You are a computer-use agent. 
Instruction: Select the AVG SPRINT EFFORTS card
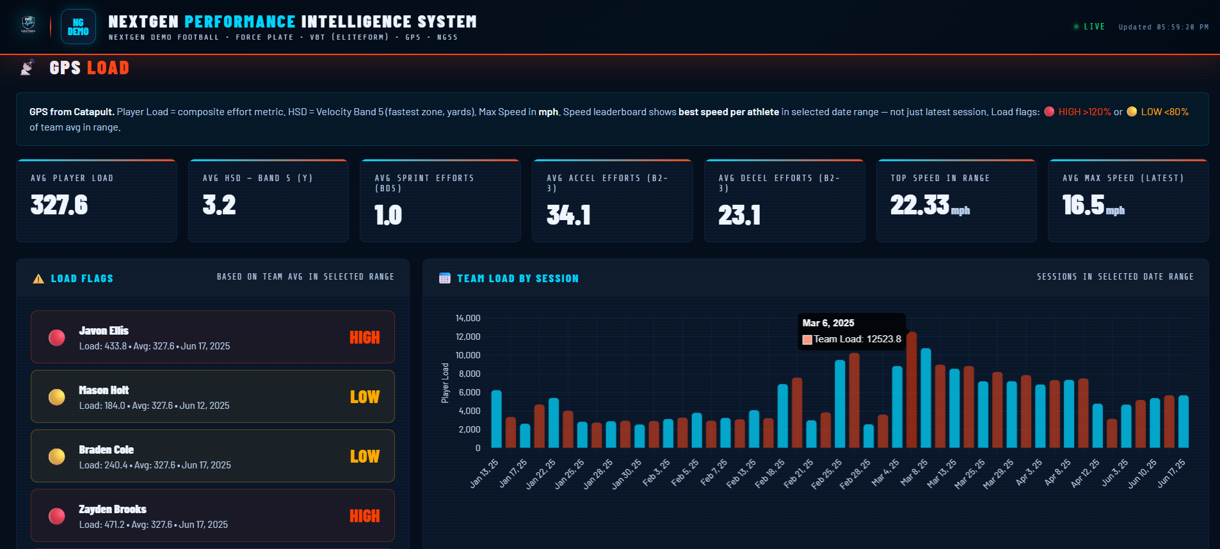click(x=440, y=201)
